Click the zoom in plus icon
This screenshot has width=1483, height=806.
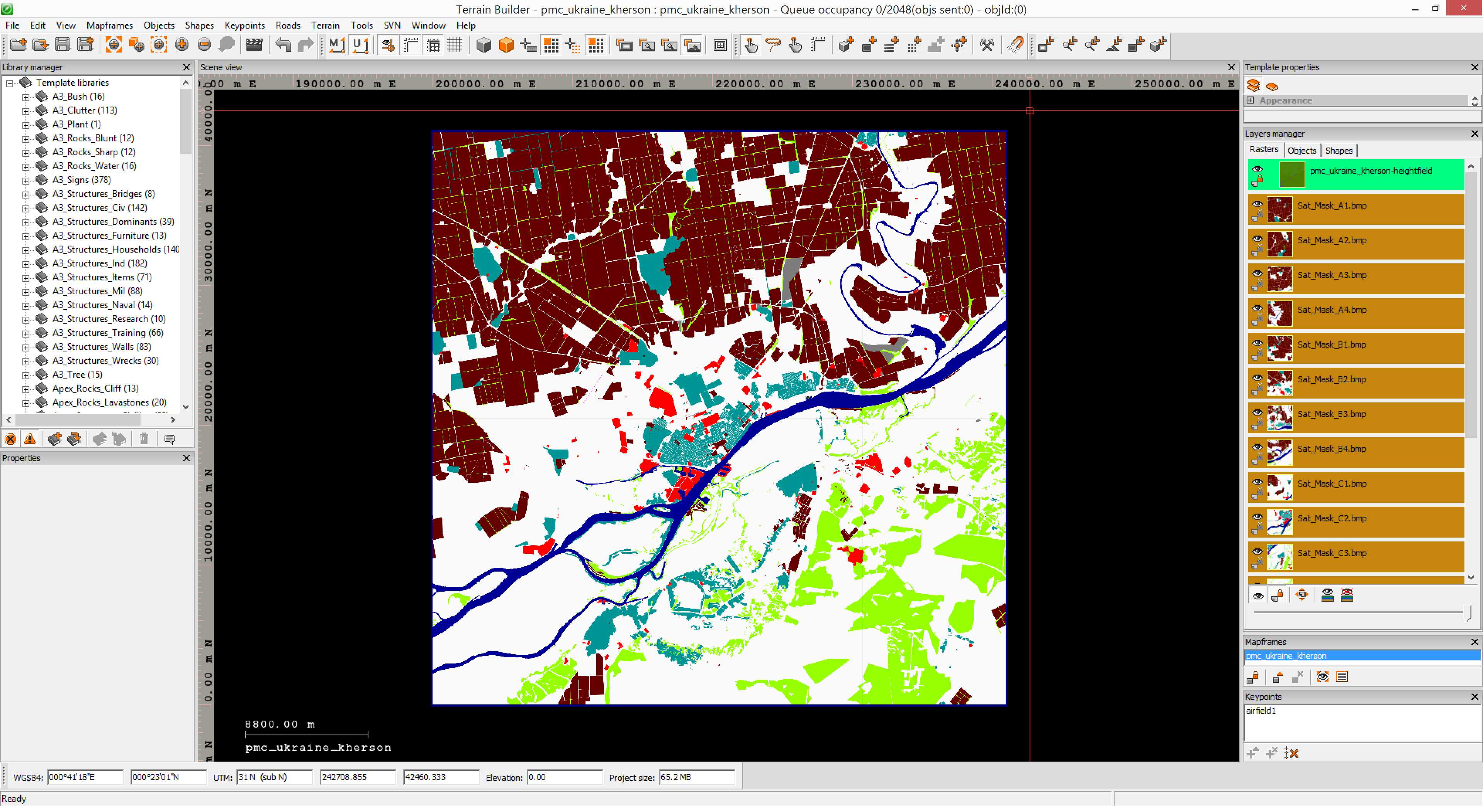[182, 45]
